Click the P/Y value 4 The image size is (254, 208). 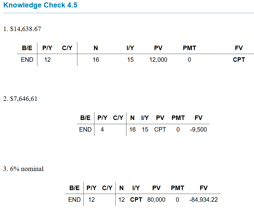[x=102, y=130]
